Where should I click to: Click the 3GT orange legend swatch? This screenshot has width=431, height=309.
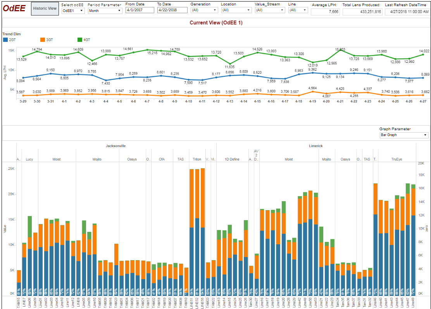pos(43,40)
